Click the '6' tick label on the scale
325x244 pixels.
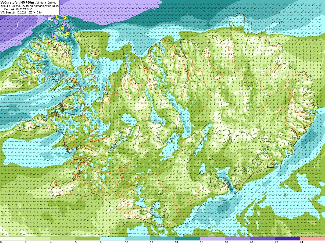76,242
